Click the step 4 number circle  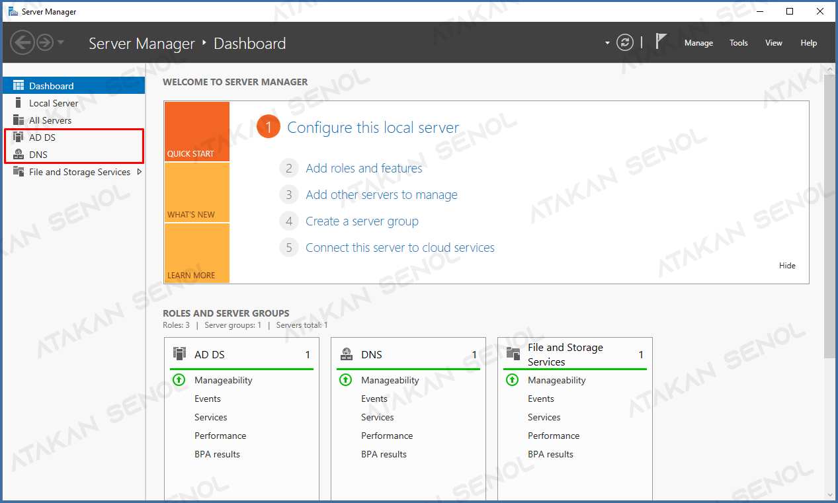[288, 221]
